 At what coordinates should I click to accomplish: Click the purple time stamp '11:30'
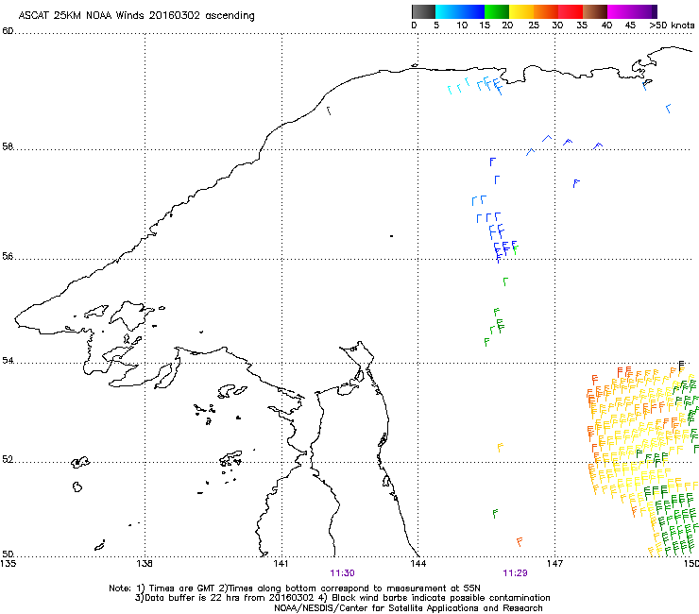[x=342, y=573]
